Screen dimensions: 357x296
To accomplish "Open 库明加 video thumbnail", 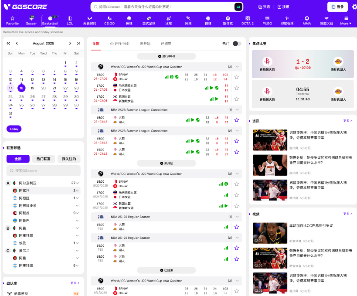I will [x=270, y=233].
